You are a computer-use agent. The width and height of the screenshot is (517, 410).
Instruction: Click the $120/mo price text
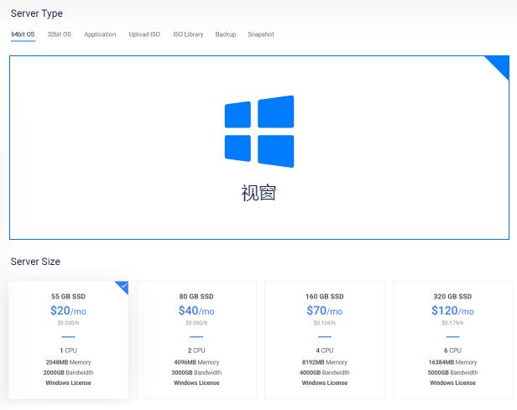click(x=452, y=310)
